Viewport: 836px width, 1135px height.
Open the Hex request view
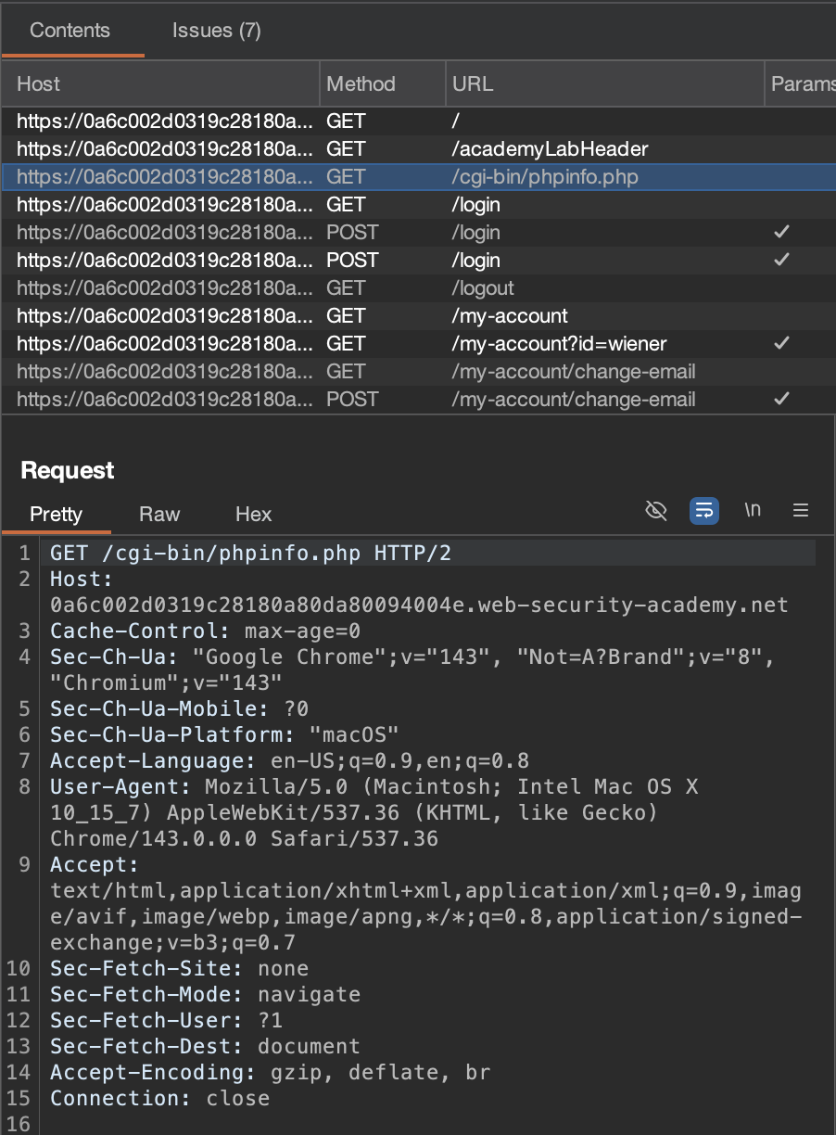(x=253, y=515)
